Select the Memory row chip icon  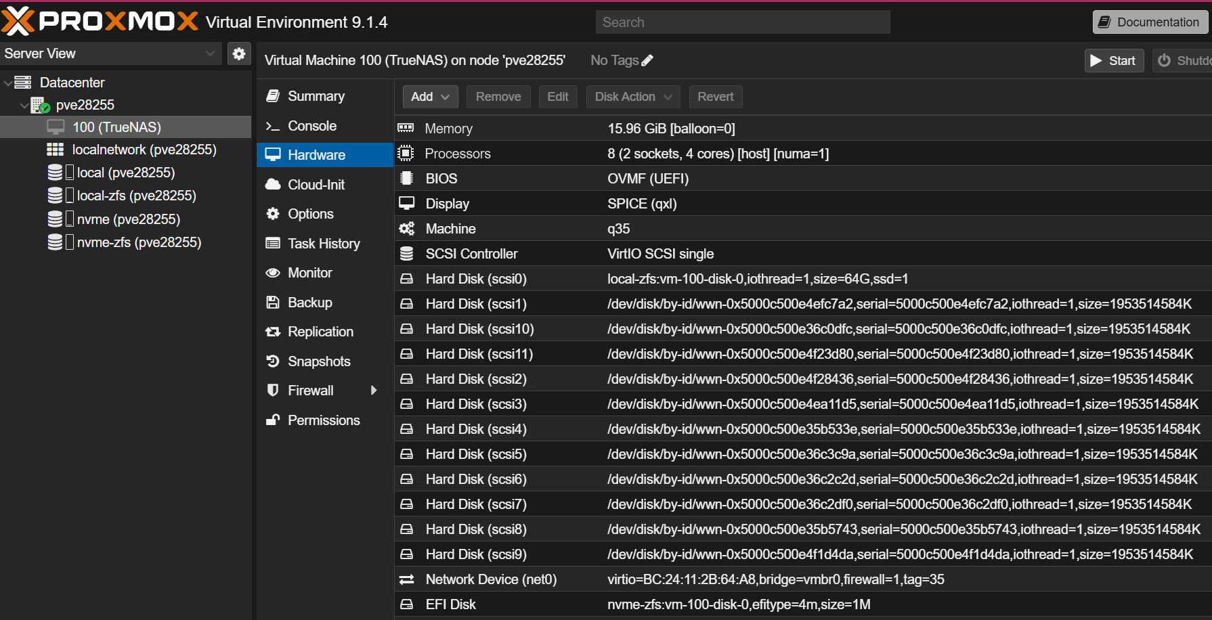pos(406,128)
